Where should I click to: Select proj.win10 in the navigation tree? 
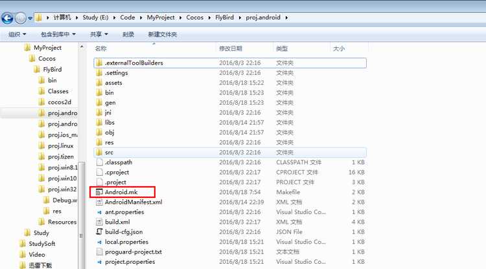tap(62, 178)
